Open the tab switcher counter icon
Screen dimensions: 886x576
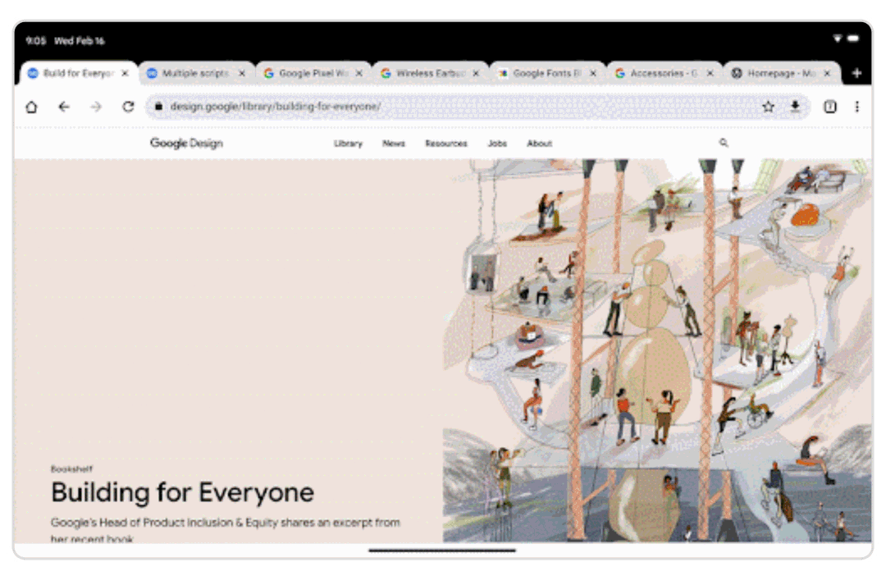click(x=830, y=107)
